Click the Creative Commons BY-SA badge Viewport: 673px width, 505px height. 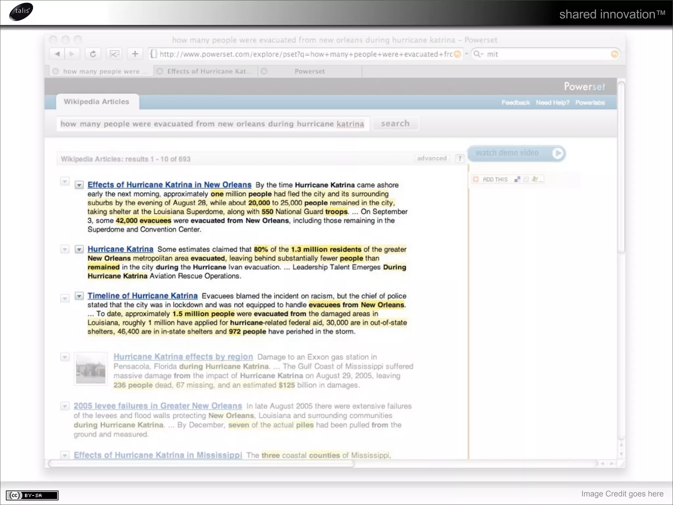[x=32, y=495]
